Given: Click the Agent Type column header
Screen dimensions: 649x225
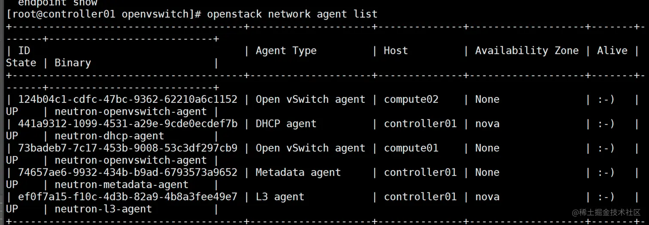Looking at the screenshot, I should click(286, 51).
